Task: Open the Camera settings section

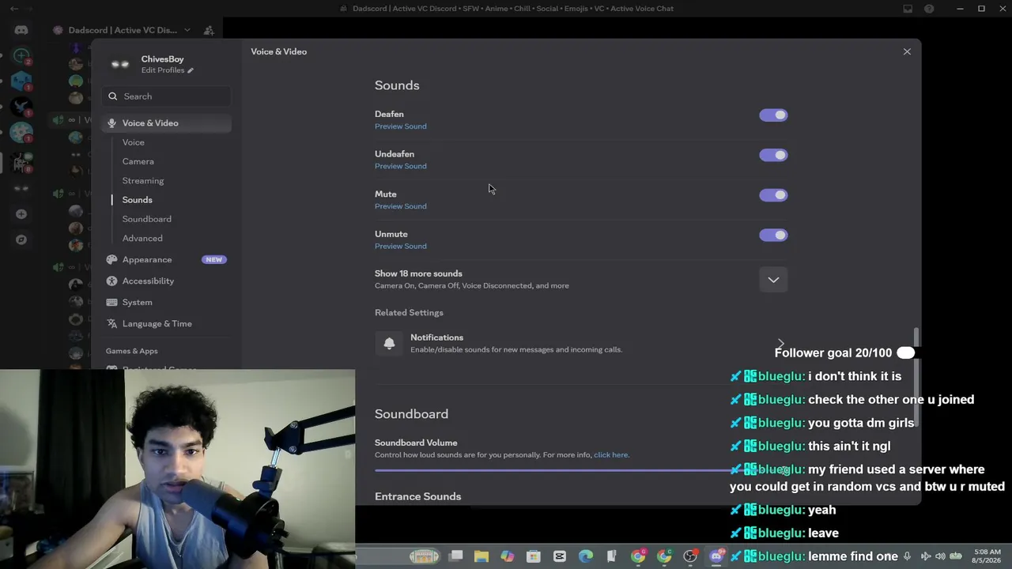Action: click(138, 161)
